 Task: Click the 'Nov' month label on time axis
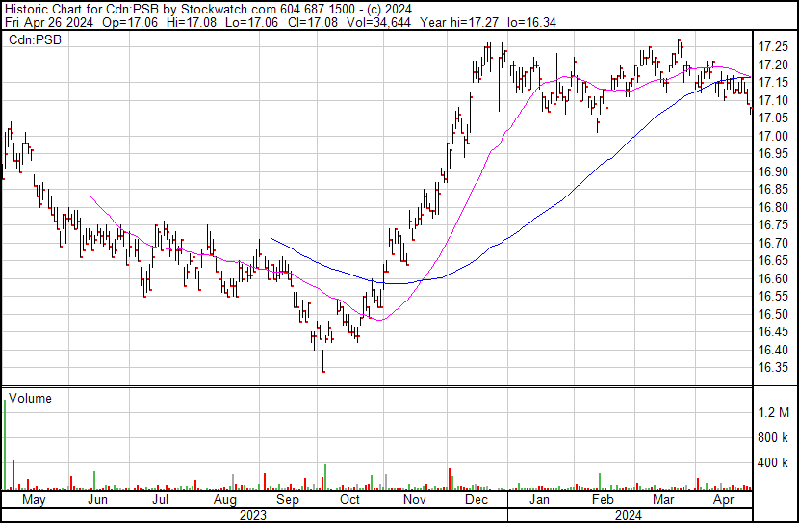tap(414, 500)
